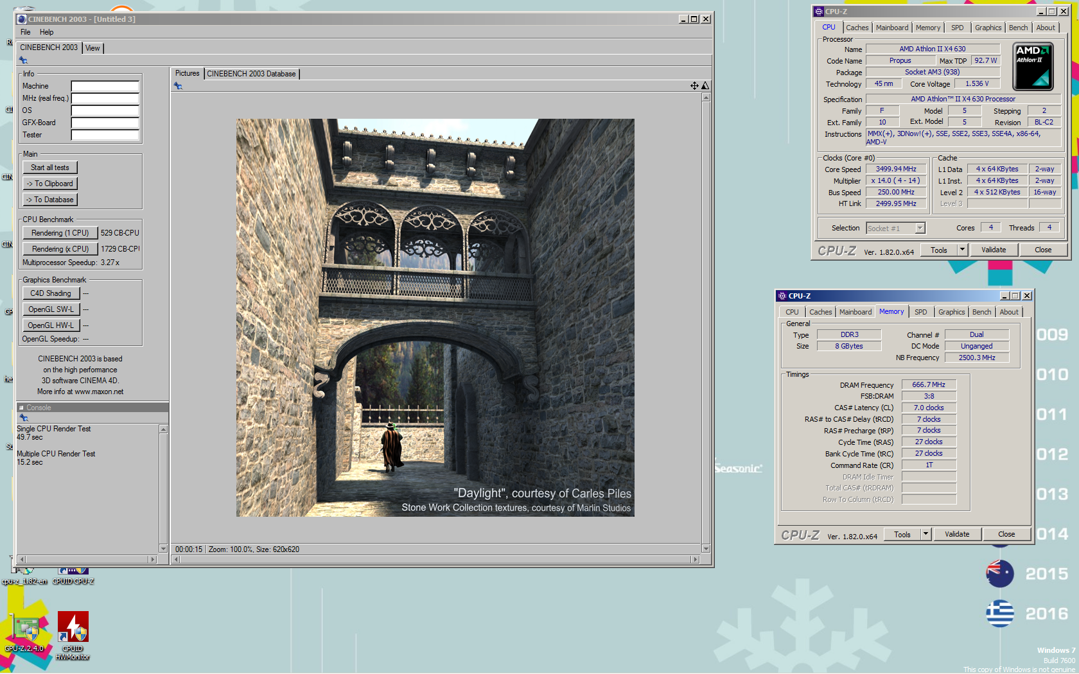Click the AMD Athlon II logo image
Image resolution: width=1079 pixels, height=674 pixels.
point(1033,66)
